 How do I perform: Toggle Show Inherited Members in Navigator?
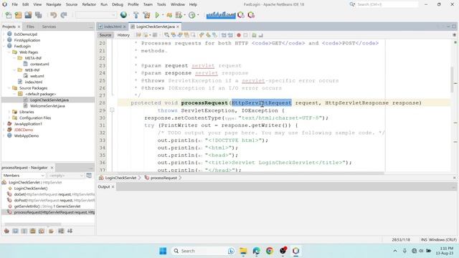(x=6, y=231)
